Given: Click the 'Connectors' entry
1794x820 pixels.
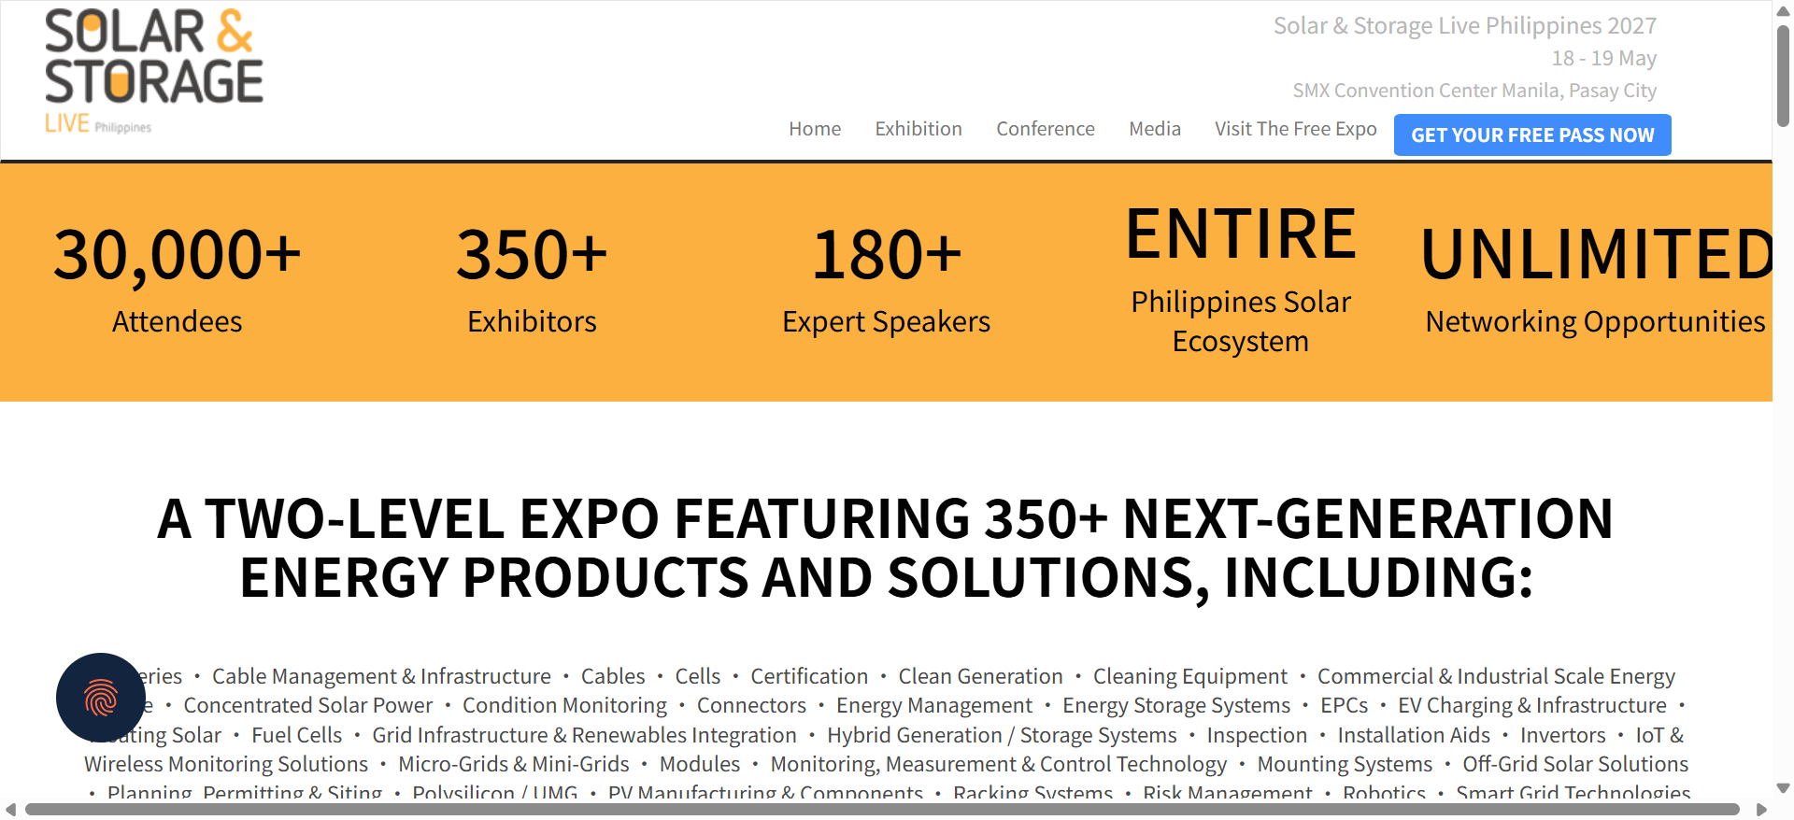Looking at the screenshot, I should tap(751, 705).
